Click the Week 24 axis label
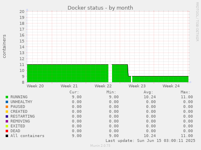Image resolution: width=201 pixels, height=150 pixels. tap(171, 86)
